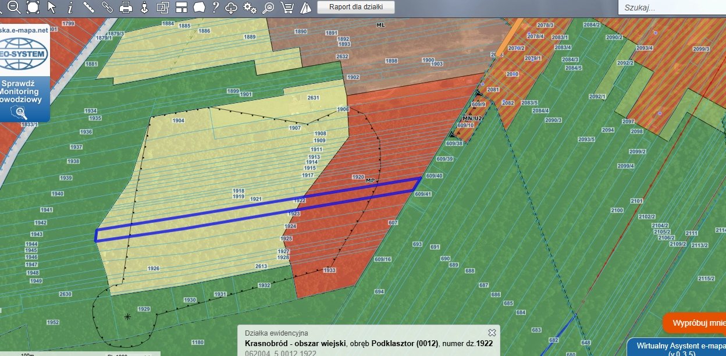The width and height of the screenshot is (726, 356).
Task: Click the split panel layout icon
Action: pos(181,7)
